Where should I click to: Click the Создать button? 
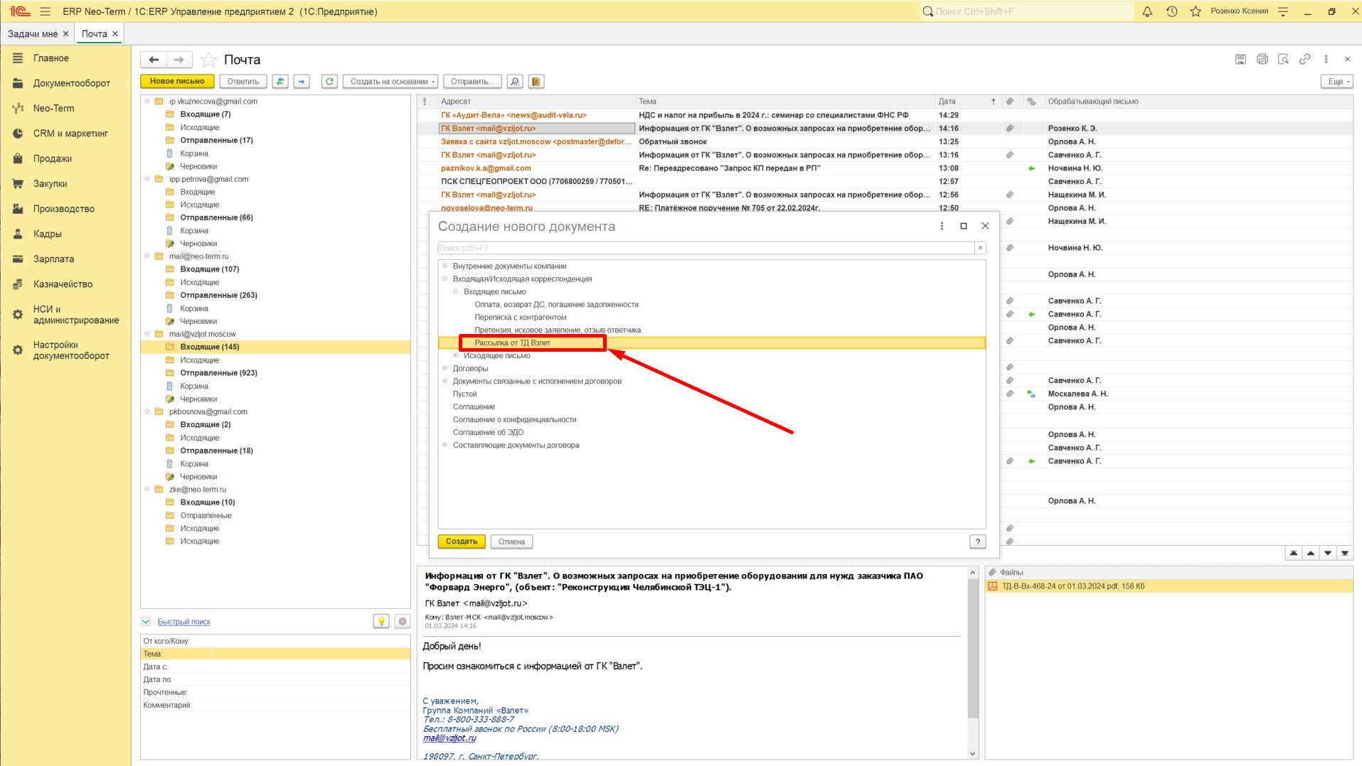coord(462,541)
